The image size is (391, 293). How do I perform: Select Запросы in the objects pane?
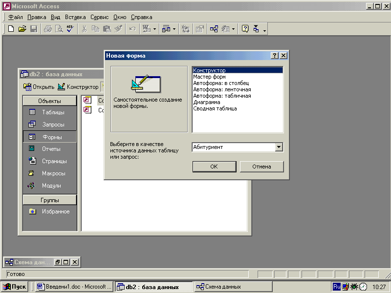(x=50, y=125)
